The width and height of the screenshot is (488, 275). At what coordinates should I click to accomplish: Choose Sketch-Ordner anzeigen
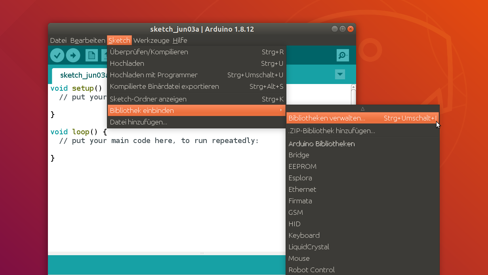click(196, 99)
